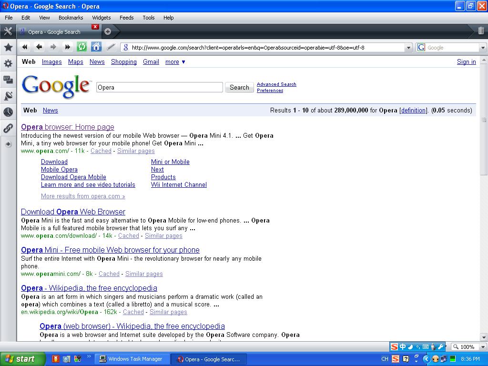This screenshot has height=366, width=488.
Task: Open the Links chain panel
Action: (x=8, y=128)
